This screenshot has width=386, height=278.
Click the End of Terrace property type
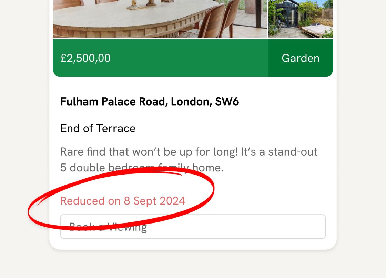tap(98, 128)
